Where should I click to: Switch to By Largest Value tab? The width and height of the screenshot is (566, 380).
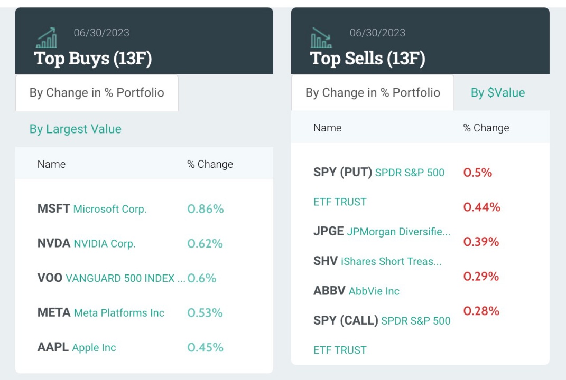click(x=76, y=129)
